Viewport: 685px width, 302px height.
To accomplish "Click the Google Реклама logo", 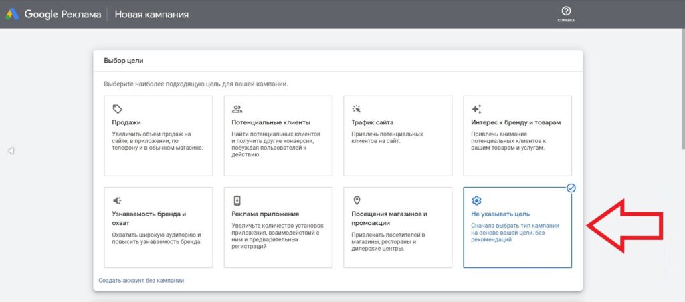I will pyautogui.click(x=52, y=14).
